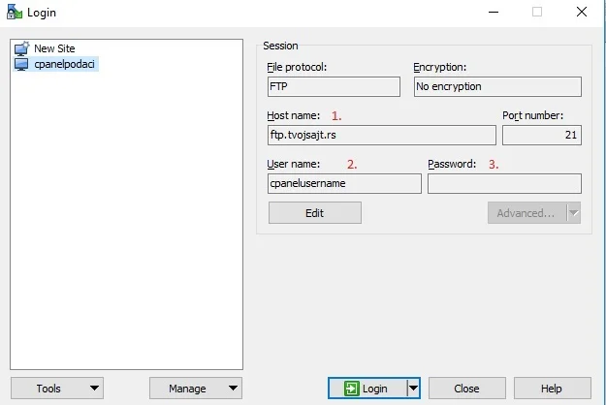Click the Port number label

coord(532,115)
